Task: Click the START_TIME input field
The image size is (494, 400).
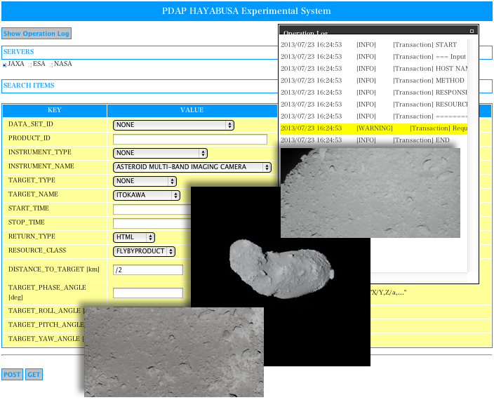Action: tap(152, 209)
